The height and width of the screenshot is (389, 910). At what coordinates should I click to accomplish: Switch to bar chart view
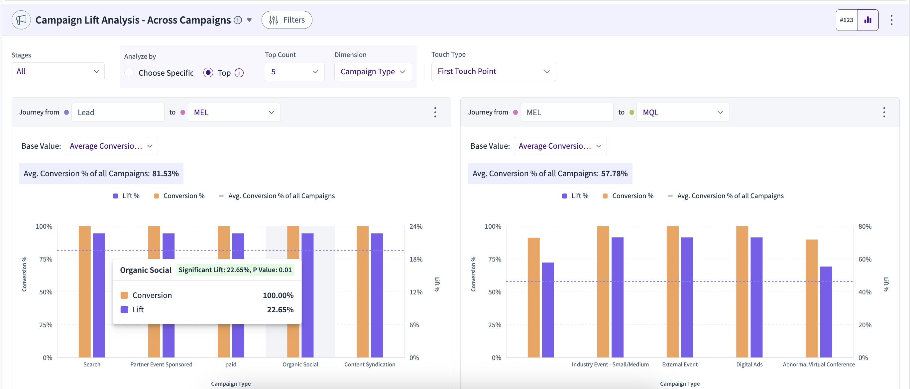pos(868,20)
